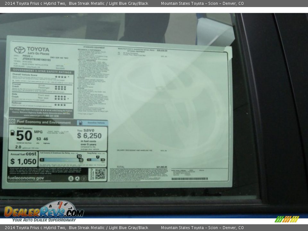Click the top caption '2014 Toyota Prius c Hybrid Two'
The image size is (308, 231).
(x=34, y=4)
